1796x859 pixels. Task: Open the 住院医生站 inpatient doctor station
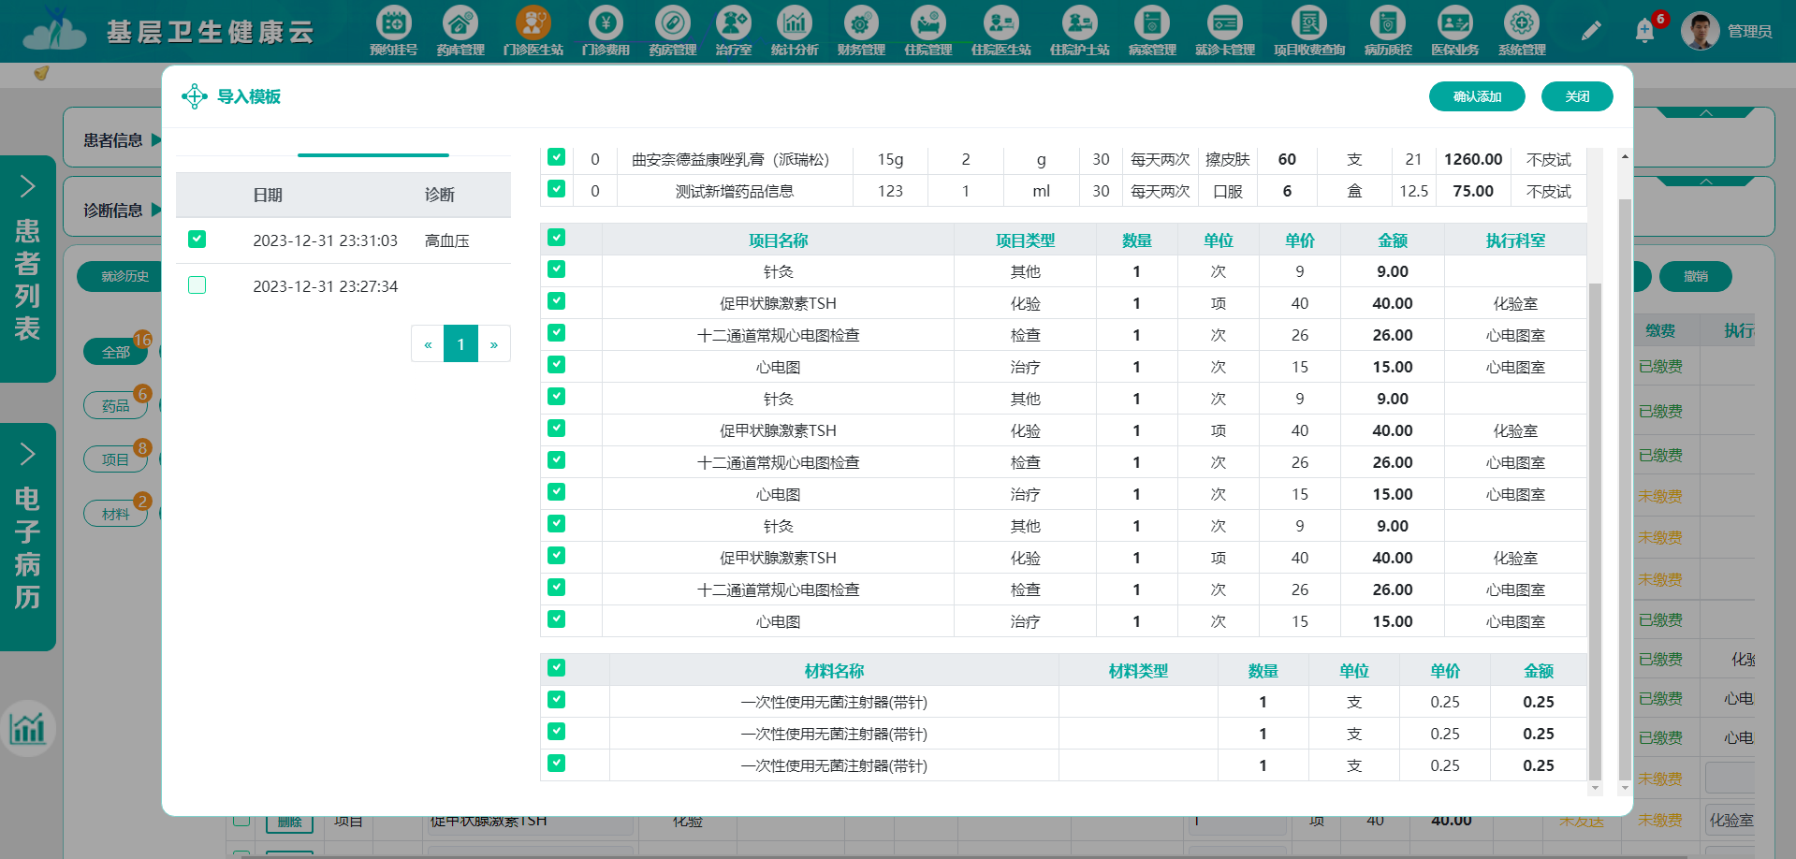point(1000,31)
